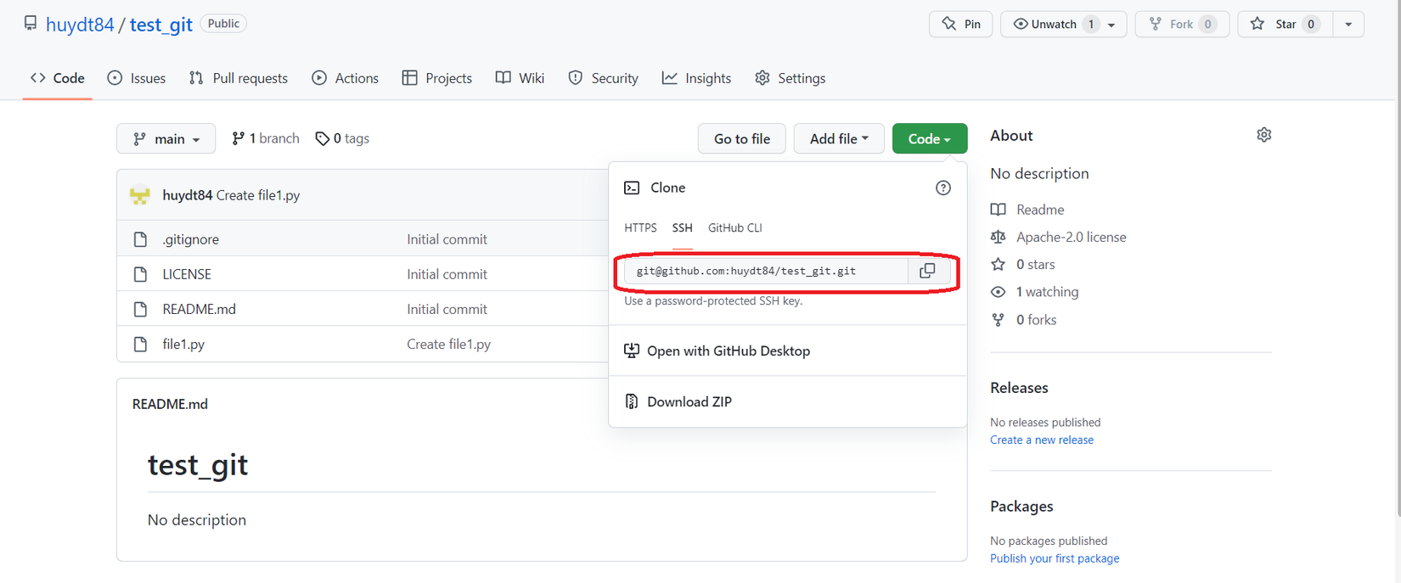Click the Go to file button
Image resolution: width=1401 pixels, height=583 pixels.
click(x=742, y=138)
